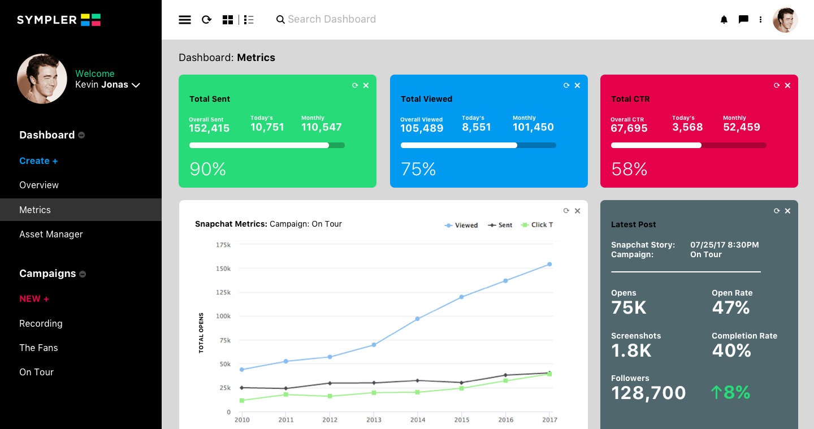814x429 pixels.
Task: Refresh the Total Sent card
Action: [x=355, y=85]
